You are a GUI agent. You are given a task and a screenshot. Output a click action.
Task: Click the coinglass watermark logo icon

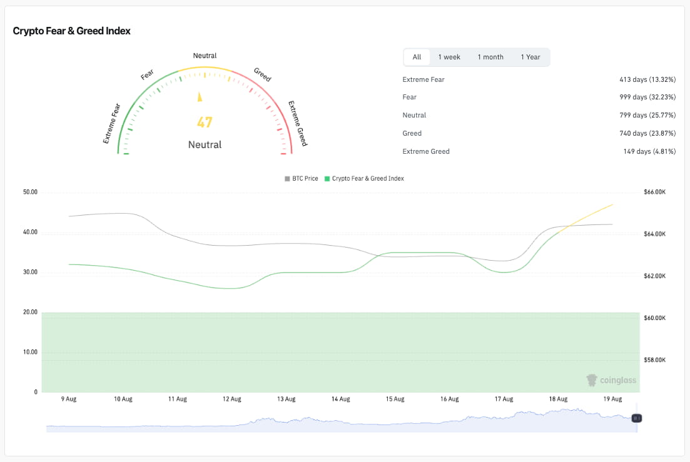(x=592, y=380)
